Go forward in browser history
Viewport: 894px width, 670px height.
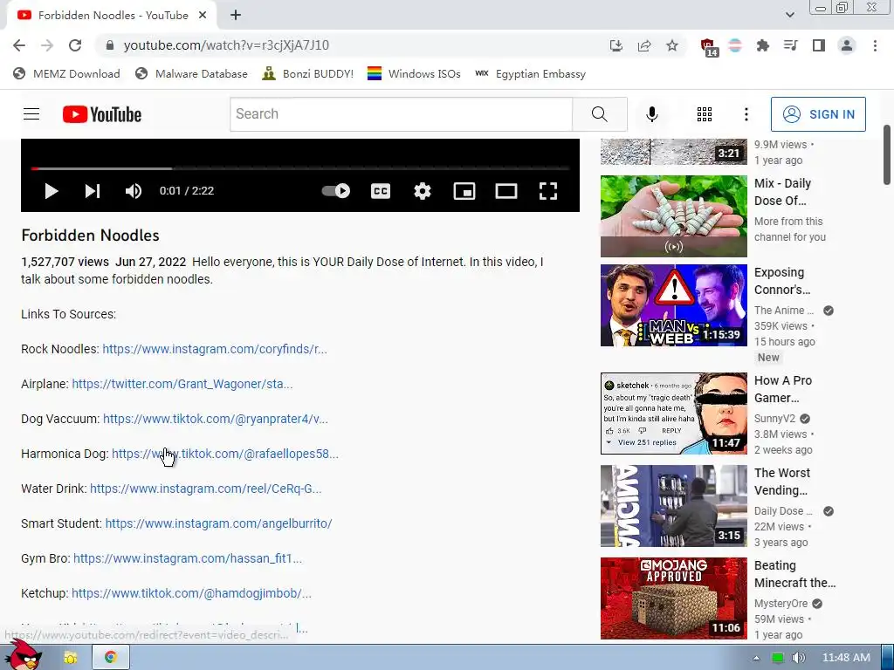pyautogui.click(x=47, y=45)
